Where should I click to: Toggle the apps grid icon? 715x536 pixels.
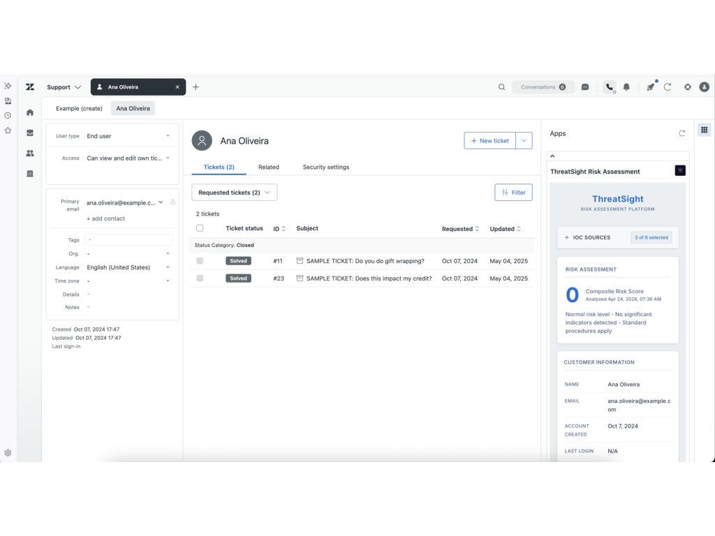pos(704,131)
